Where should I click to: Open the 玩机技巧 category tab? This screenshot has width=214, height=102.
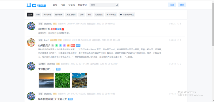click(x=47, y=15)
